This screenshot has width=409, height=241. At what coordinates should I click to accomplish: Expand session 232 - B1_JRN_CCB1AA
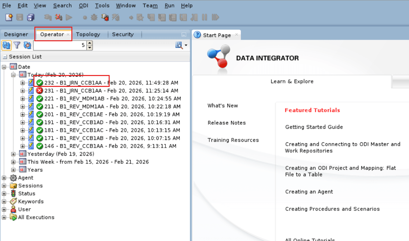23,83
